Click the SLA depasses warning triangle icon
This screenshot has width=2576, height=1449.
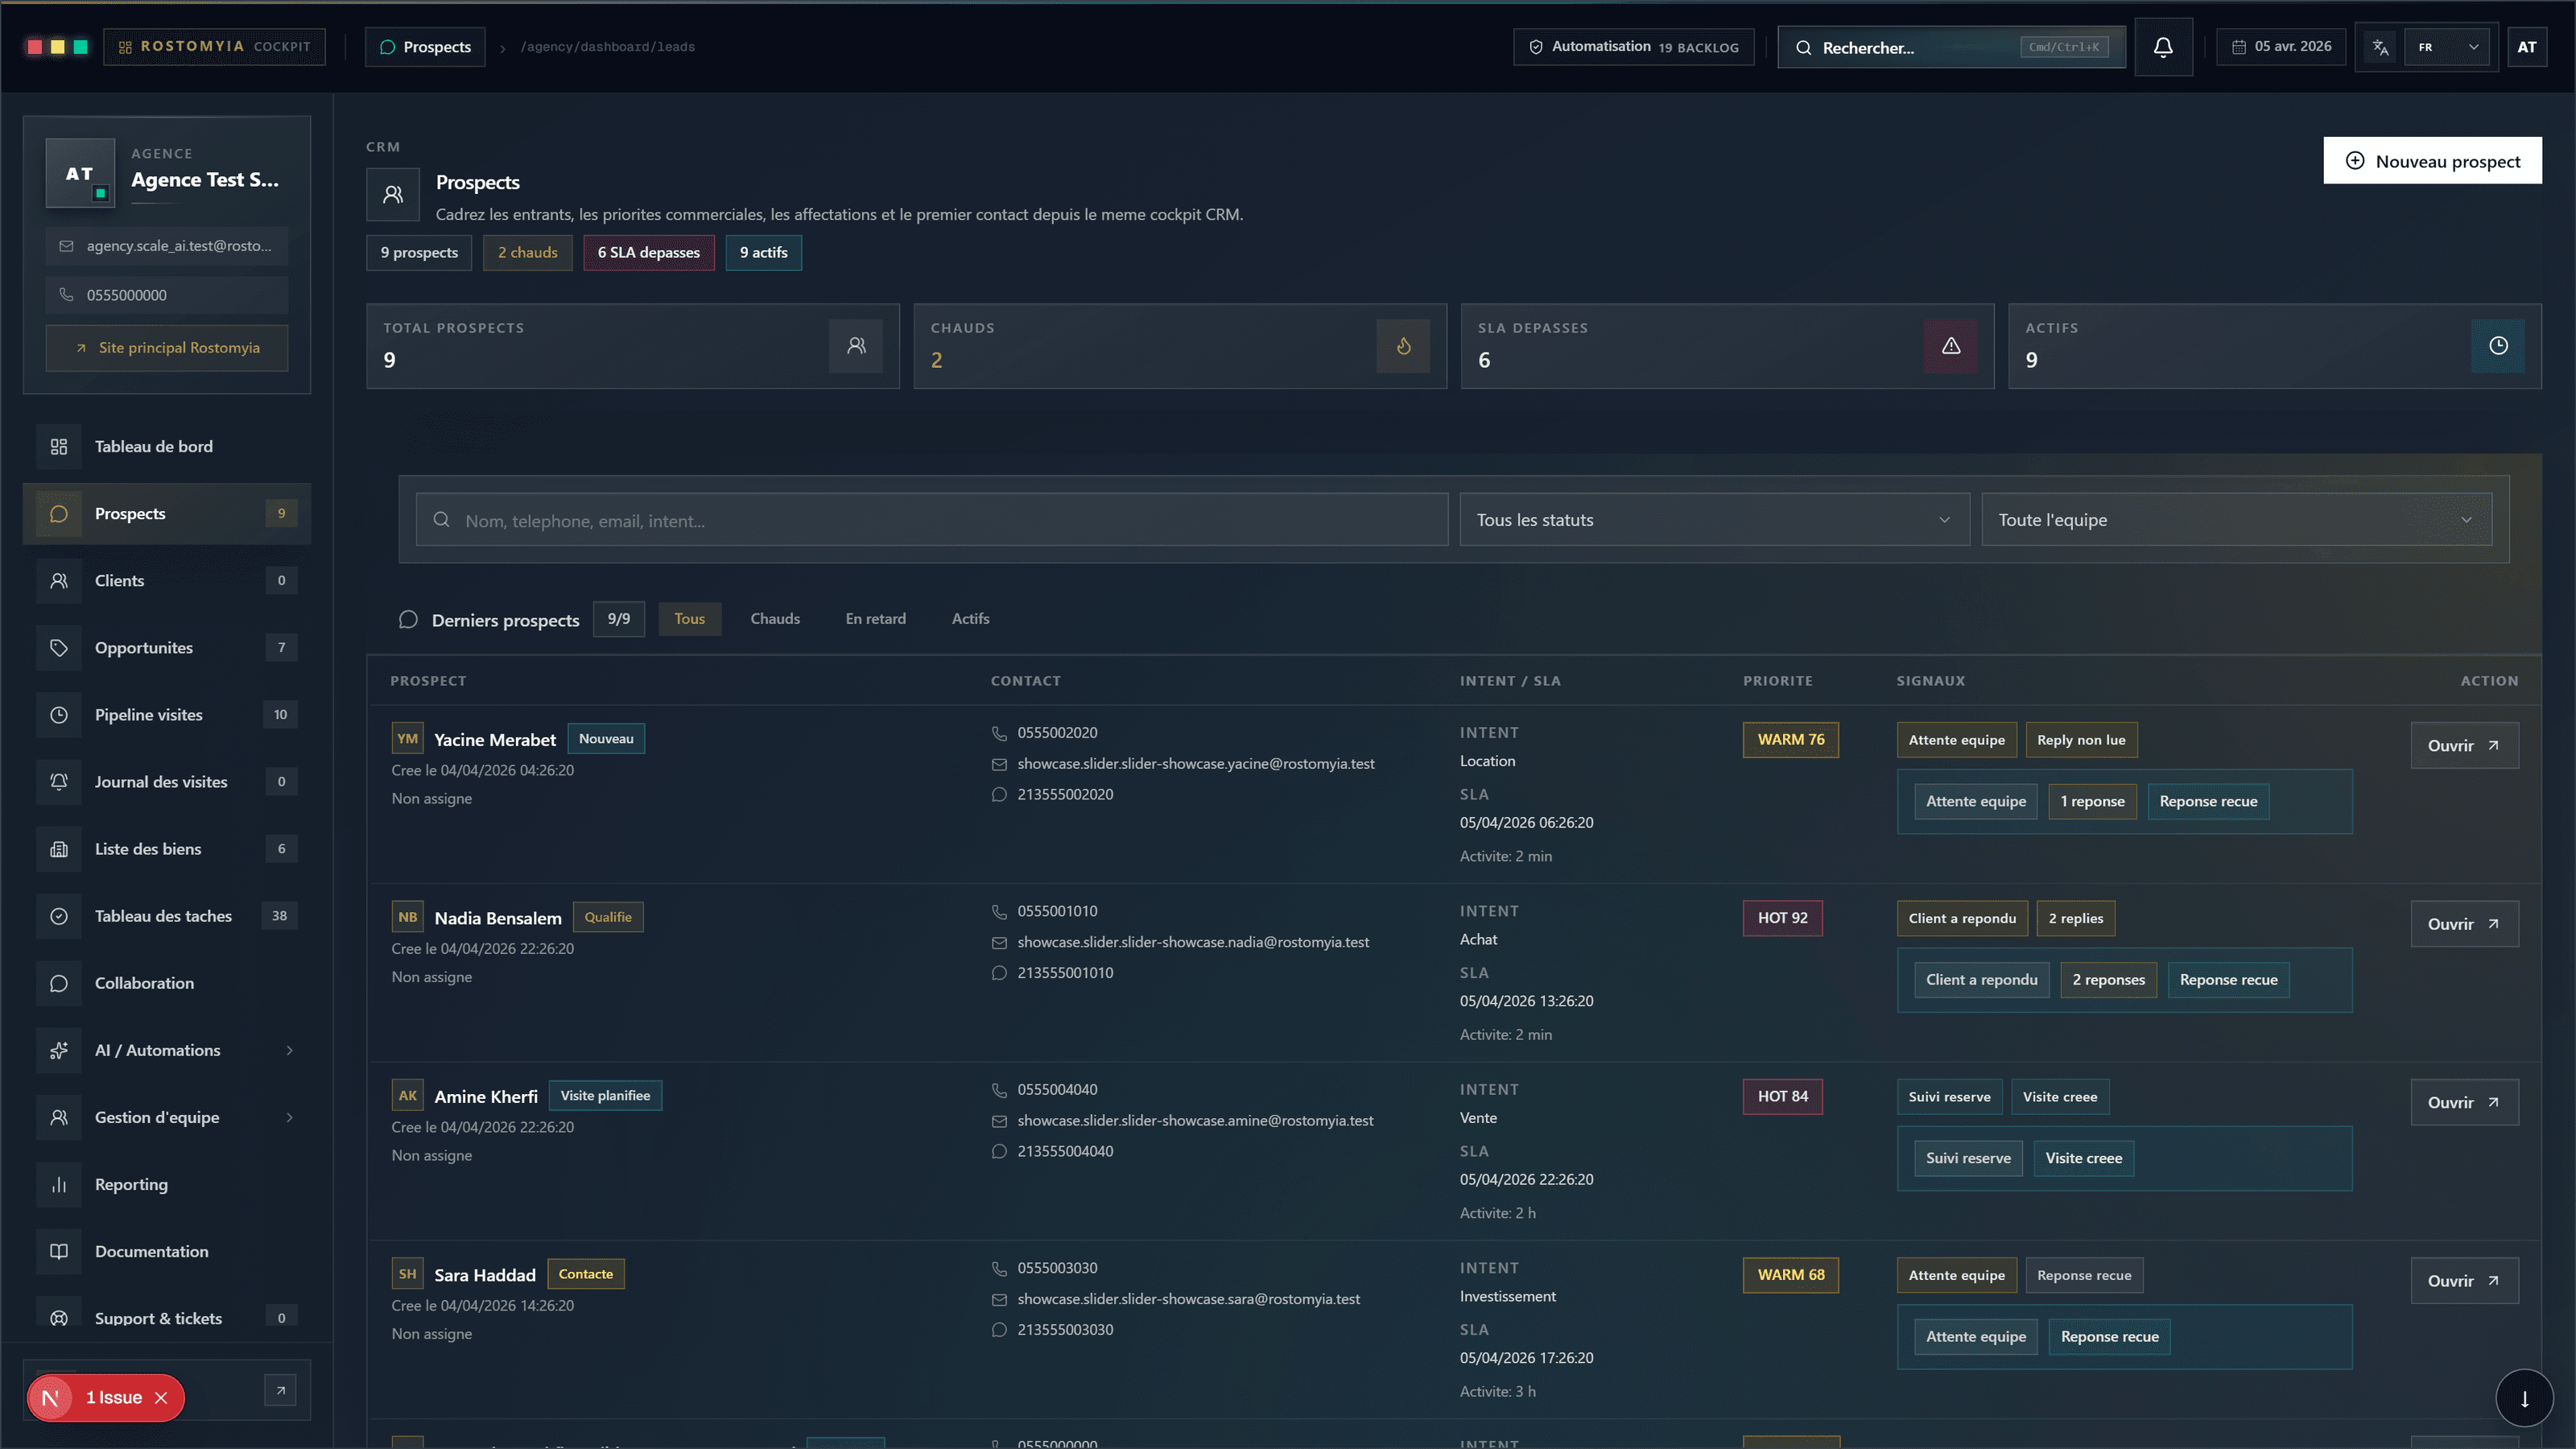[x=1950, y=346]
